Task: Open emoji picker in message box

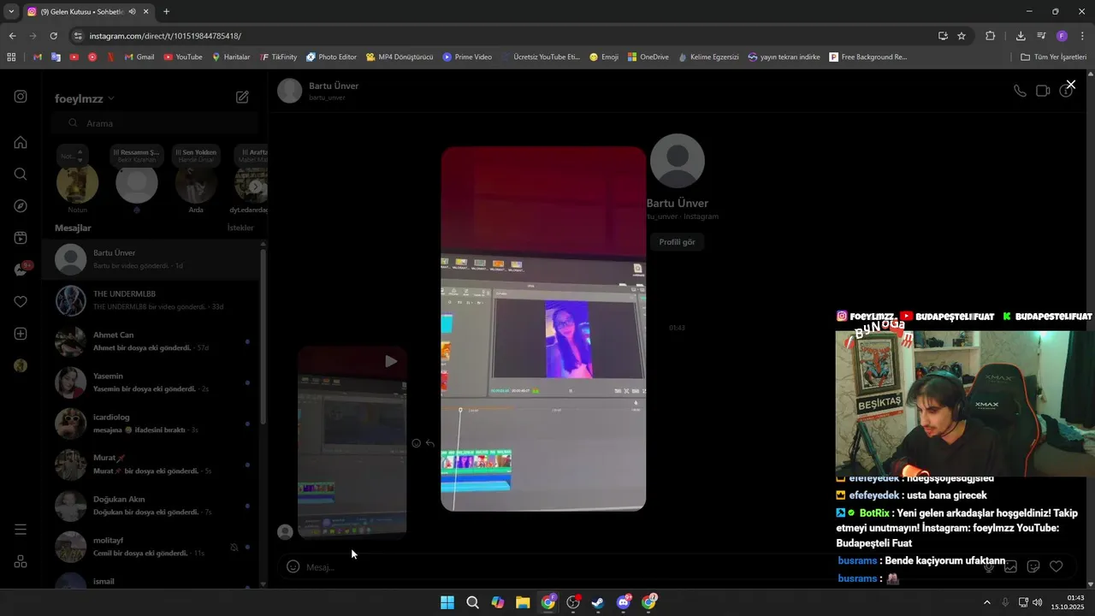Action: click(293, 566)
